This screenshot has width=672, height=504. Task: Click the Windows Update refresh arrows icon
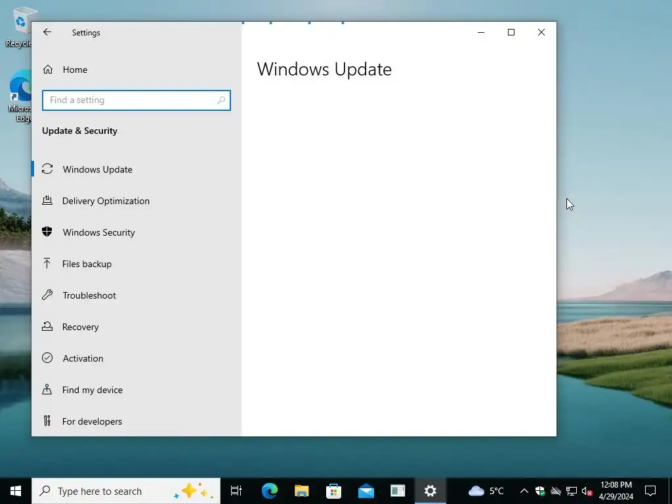(47, 169)
